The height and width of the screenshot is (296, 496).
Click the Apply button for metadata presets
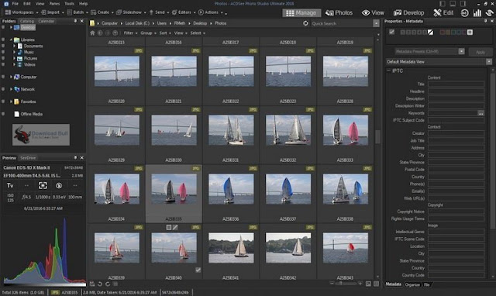pos(480,52)
